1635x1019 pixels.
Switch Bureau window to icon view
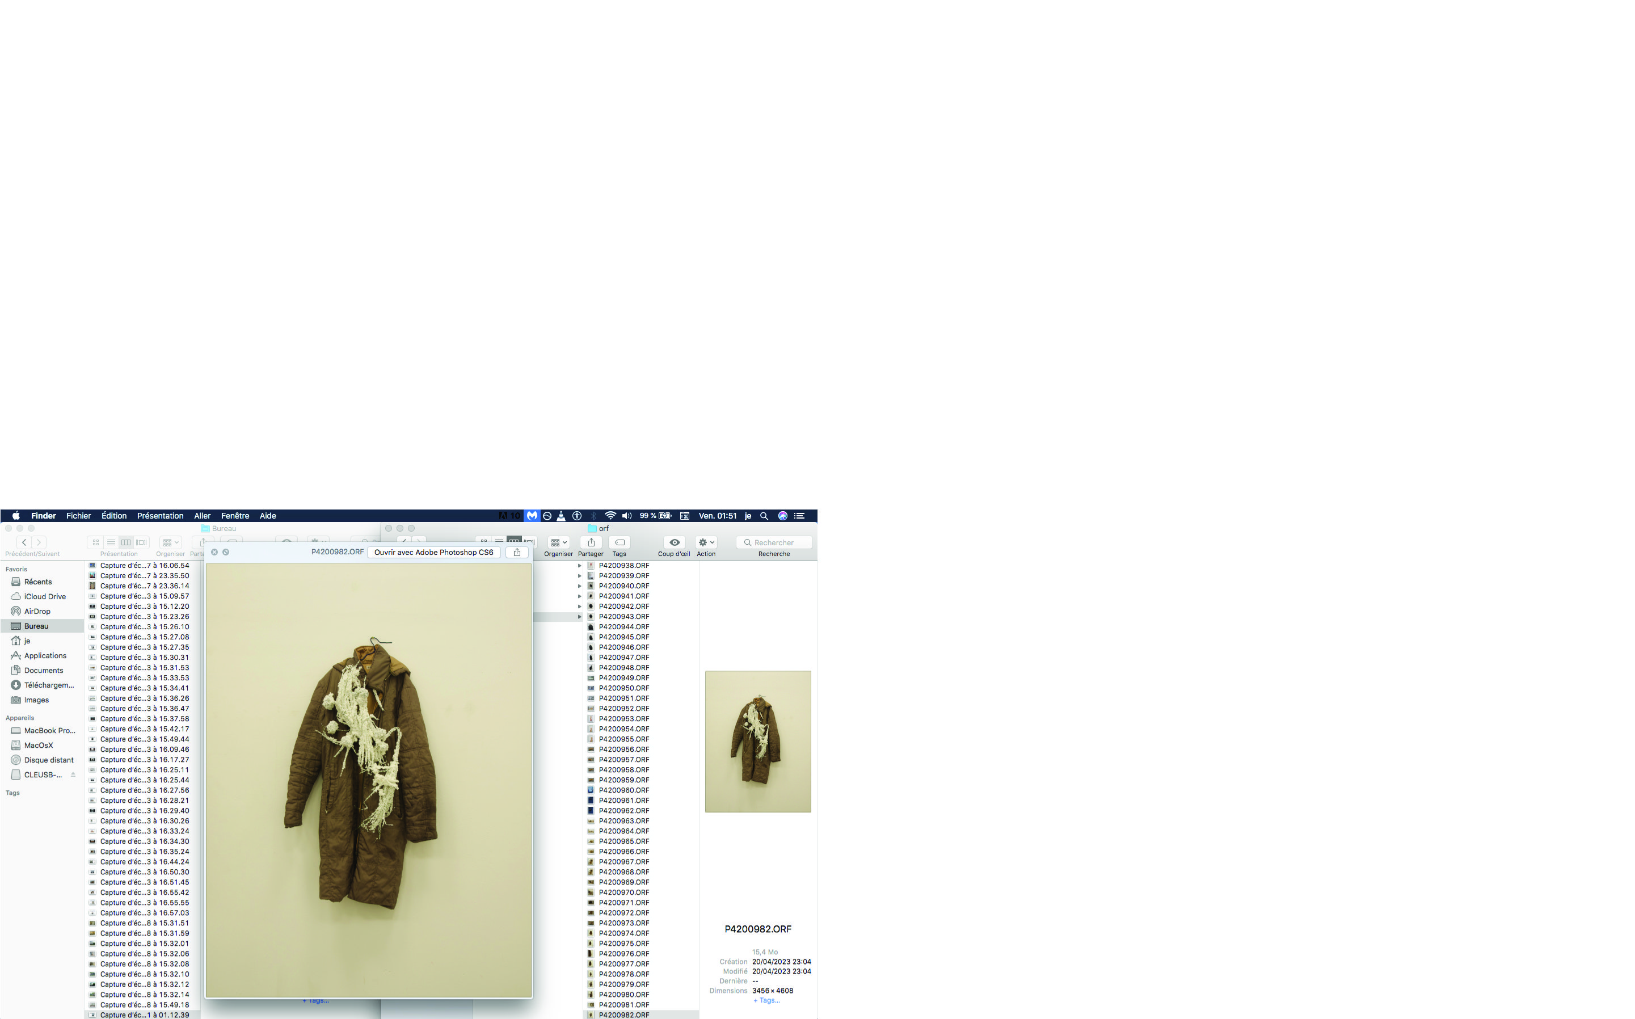pos(96,542)
